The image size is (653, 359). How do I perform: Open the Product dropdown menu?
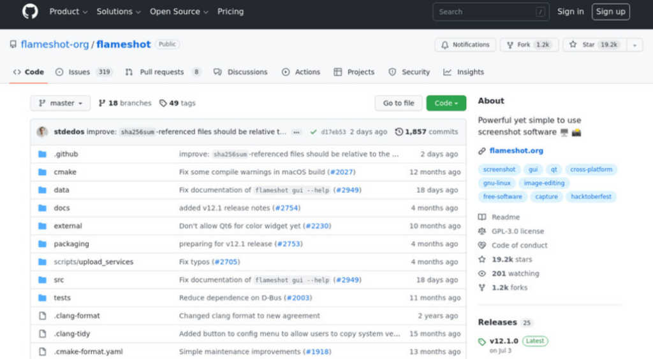[x=68, y=11]
